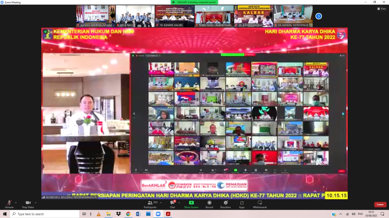389x218 pixels.
Task: Expand audio options arrow next to Unmute
Action: (16, 203)
